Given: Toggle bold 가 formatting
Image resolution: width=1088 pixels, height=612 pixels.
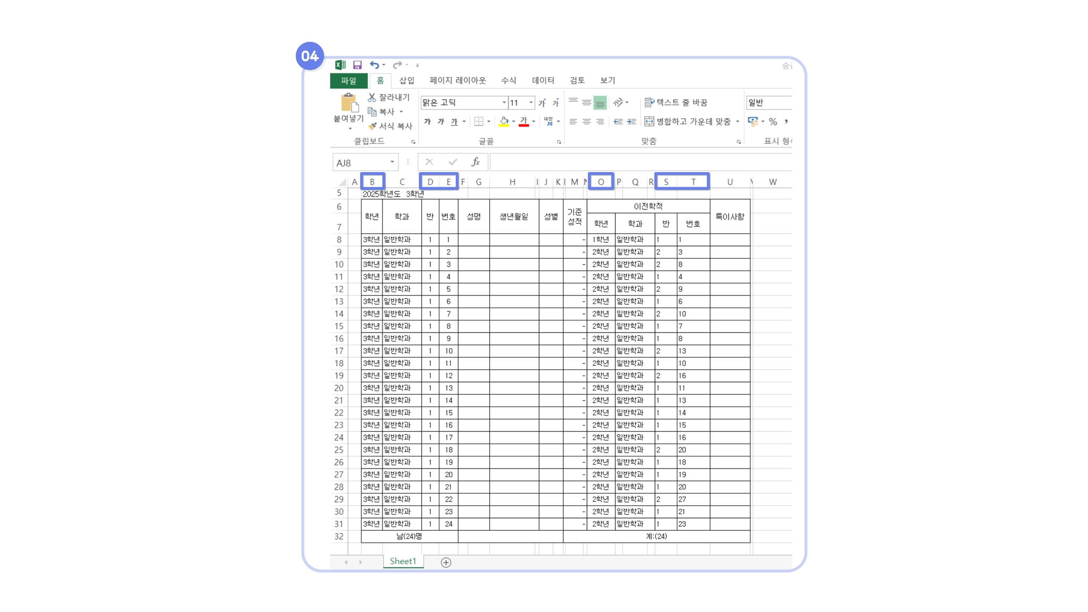Looking at the screenshot, I should pos(427,122).
